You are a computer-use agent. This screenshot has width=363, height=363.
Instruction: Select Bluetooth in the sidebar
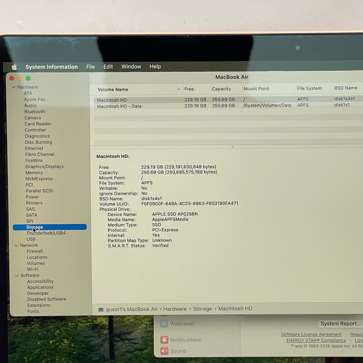click(x=35, y=112)
